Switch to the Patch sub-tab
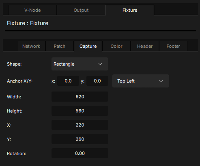 point(60,46)
